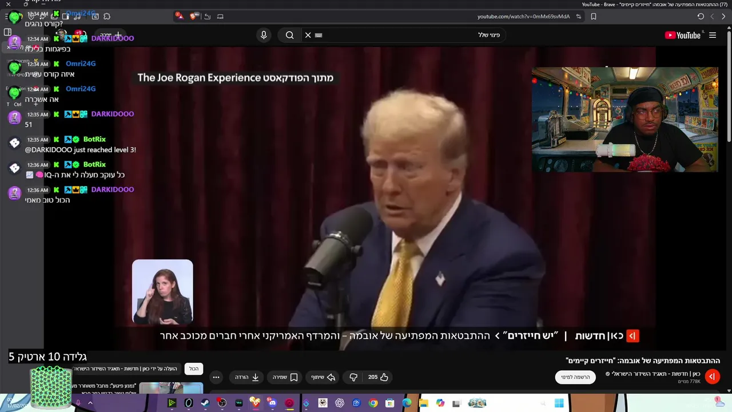The width and height of the screenshot is (732, 412).
Task: Show hidden system tray icons chevron
Action: pyautogui.click(x=90, y=403)
